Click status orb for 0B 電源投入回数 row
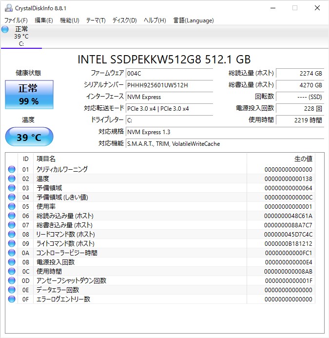The height and width of the screenshot is (338, 329). coord(12,262)
